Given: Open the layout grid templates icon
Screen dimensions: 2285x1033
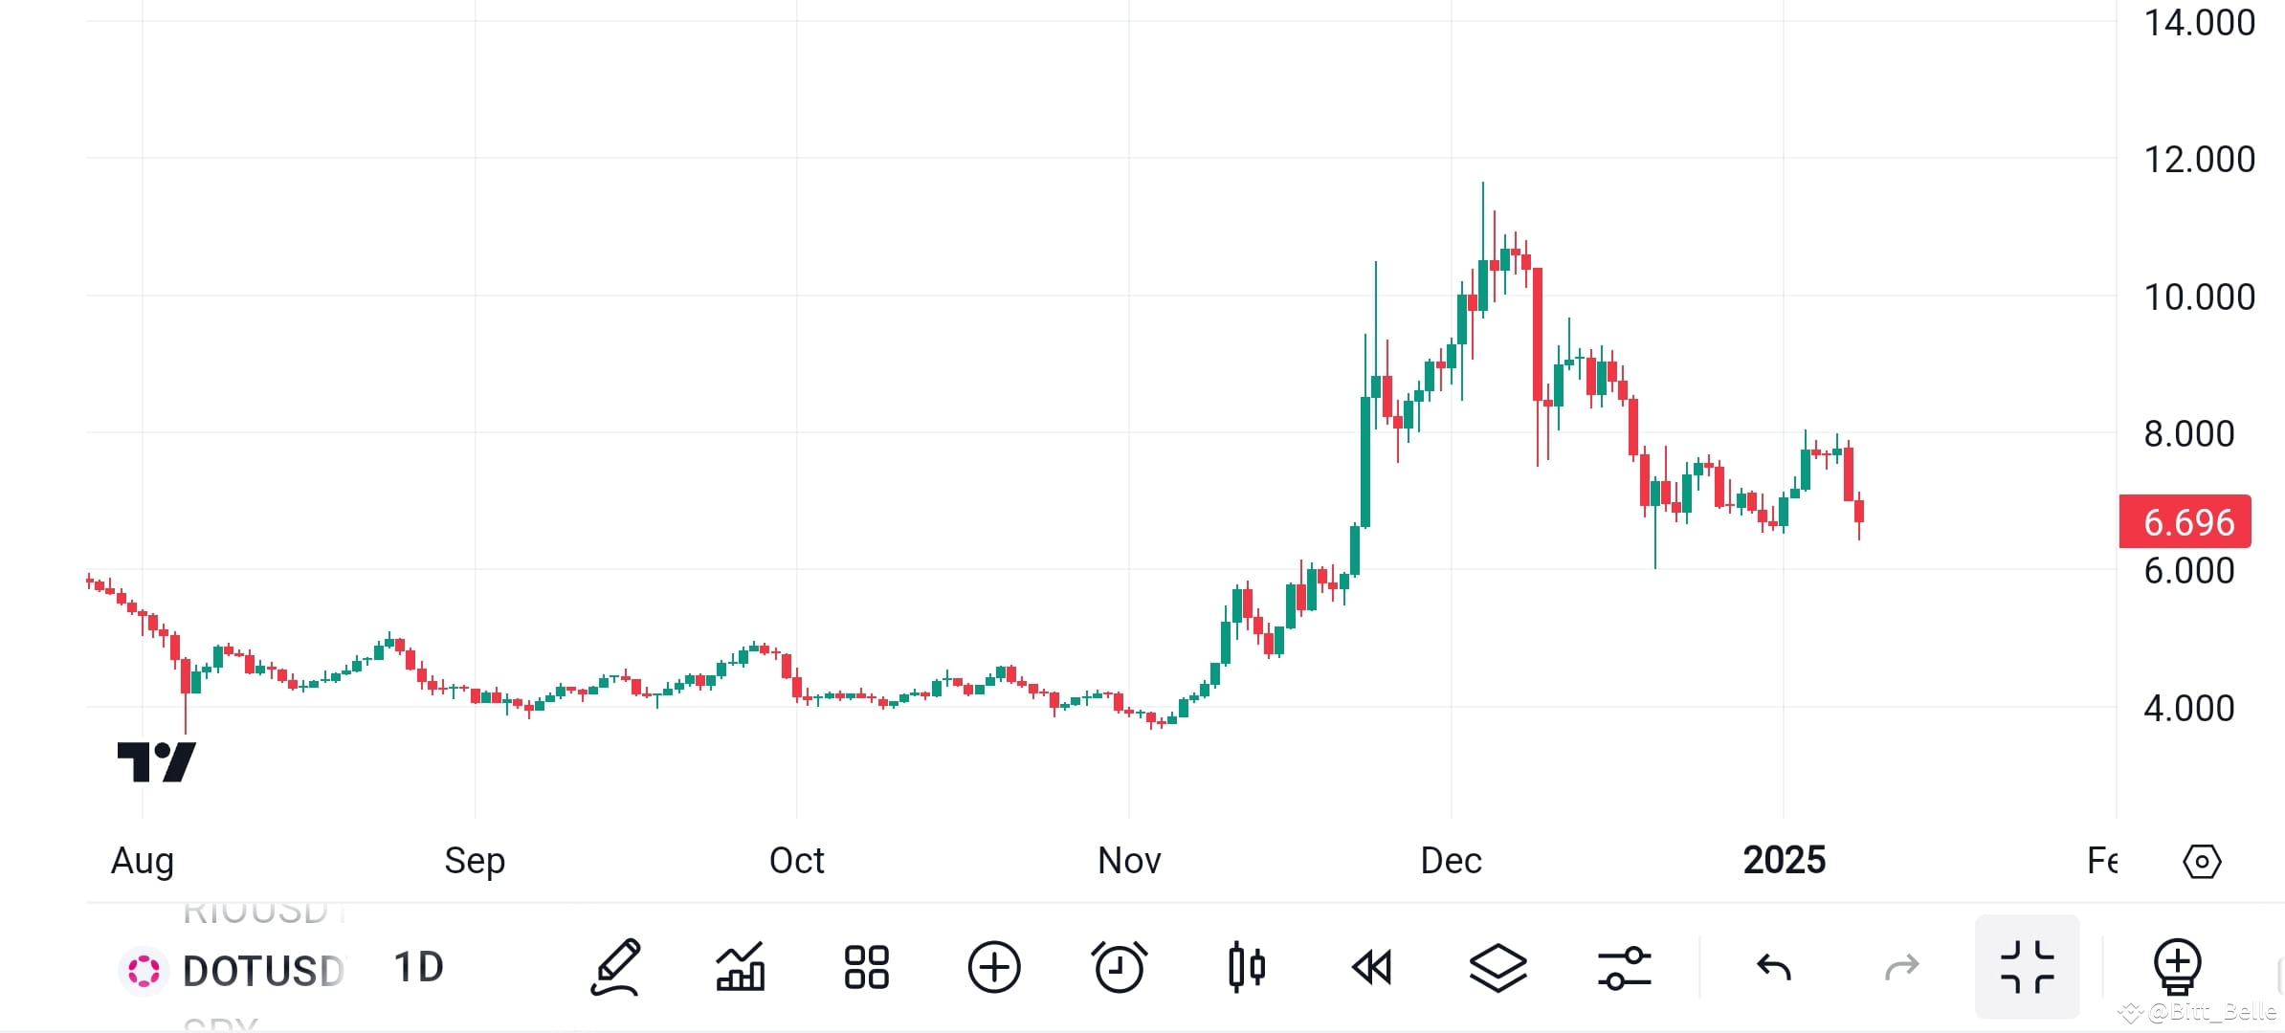Looking at the screenshot, I should point(866,968).
